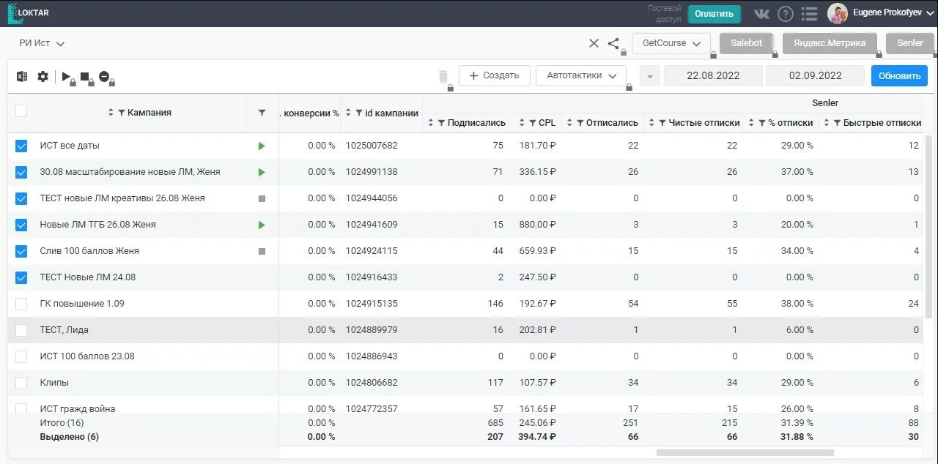Click the play (start campaigns) toolbar icon

pos(66,76)
